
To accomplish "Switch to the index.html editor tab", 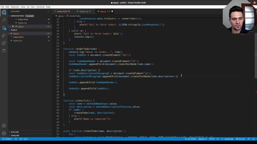I will [x=63, y=12].
